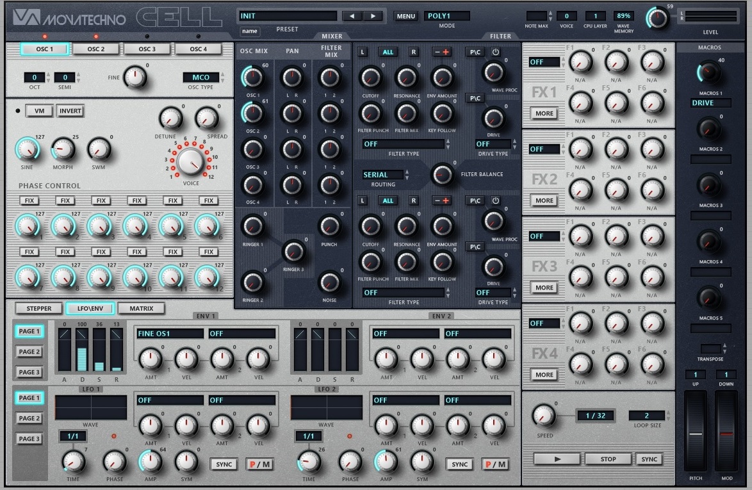This screenshot has width=752, height=490.
Task: Click FX1 MORE button
Action: coord(544,113)
